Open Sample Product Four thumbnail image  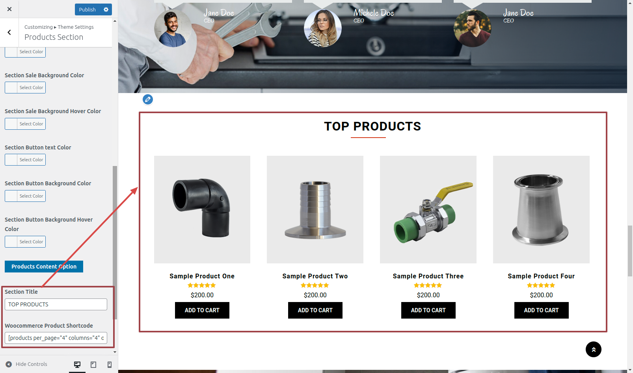[541, 209]
